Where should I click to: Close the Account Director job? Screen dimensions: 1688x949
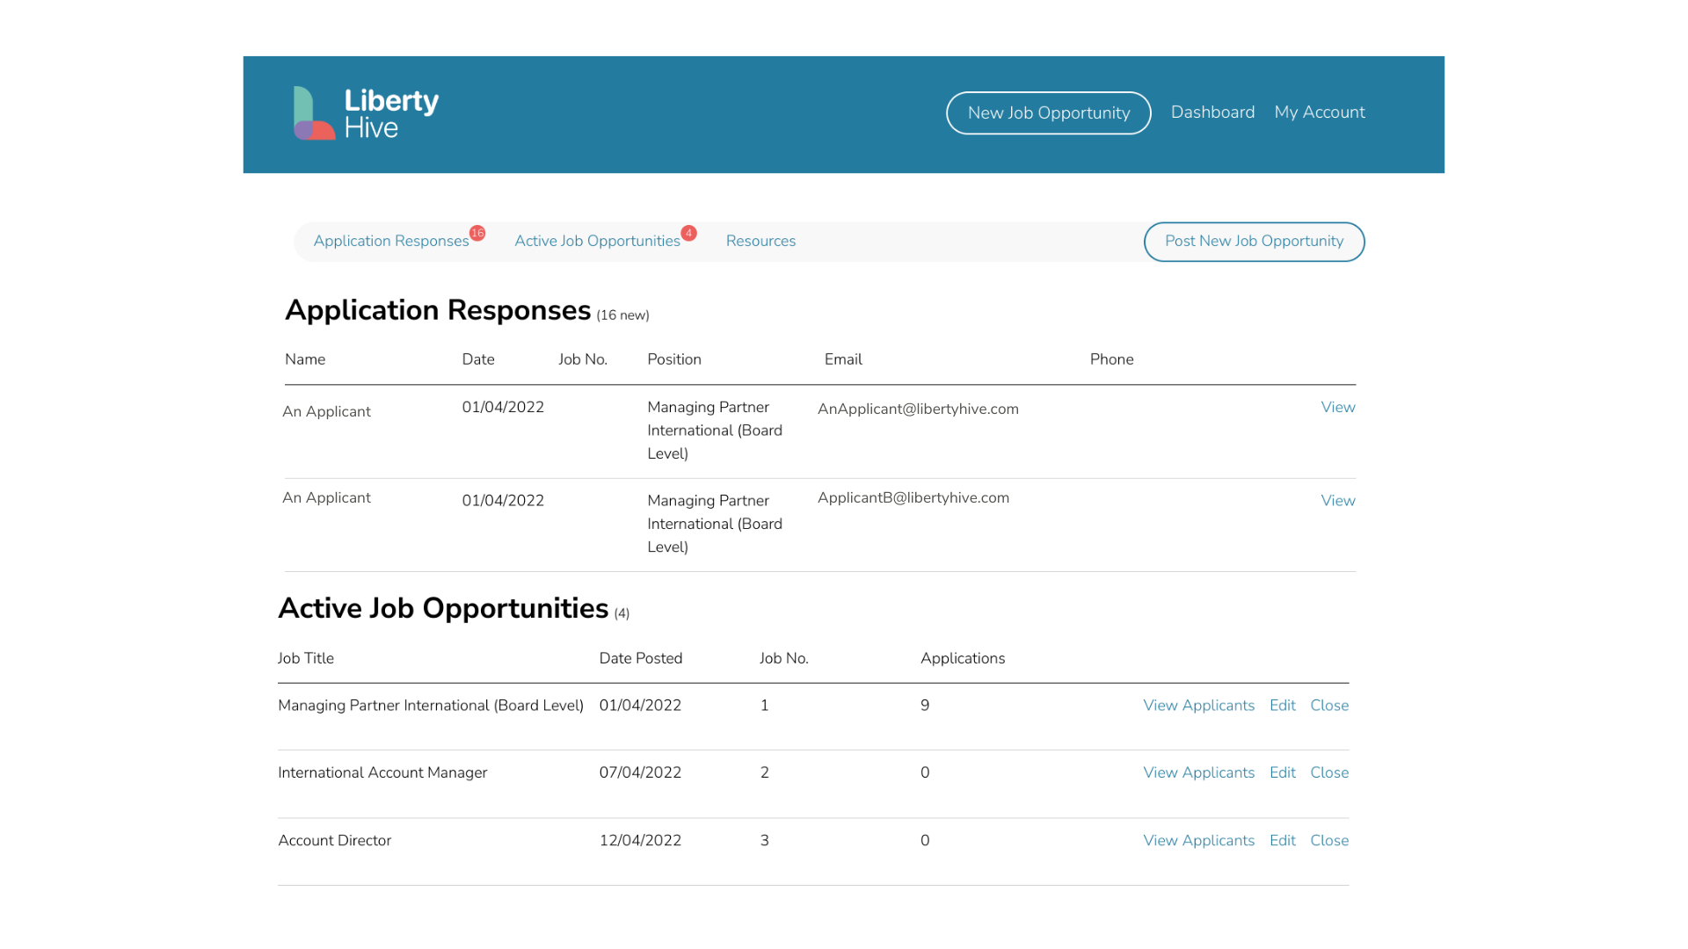tap(1328, 841)
